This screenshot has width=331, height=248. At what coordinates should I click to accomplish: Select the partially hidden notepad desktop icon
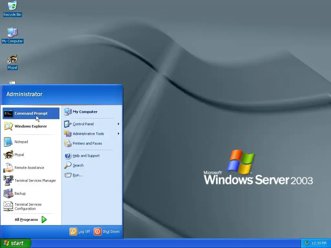(x=13, y=82)
